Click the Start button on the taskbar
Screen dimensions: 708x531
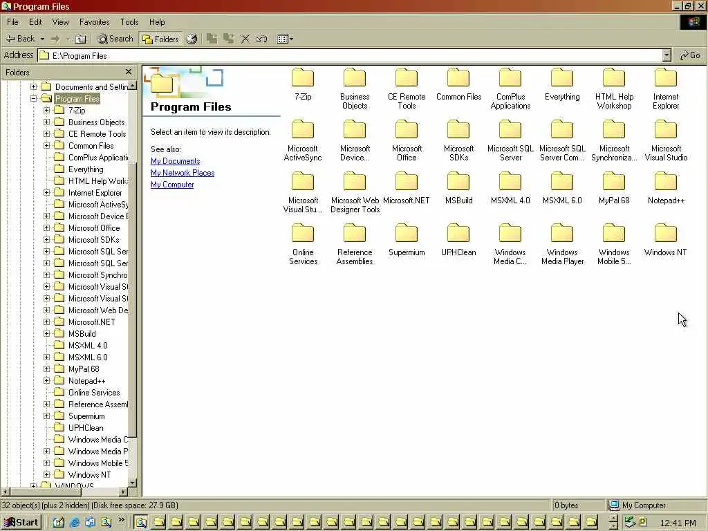pos(21,523)
